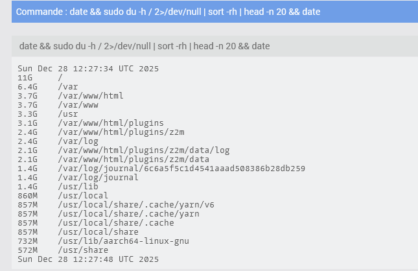The height and width of the screenshot is (271, 418).
Task: Select the /var/www/html path line
Action: [x=90, y=95]
